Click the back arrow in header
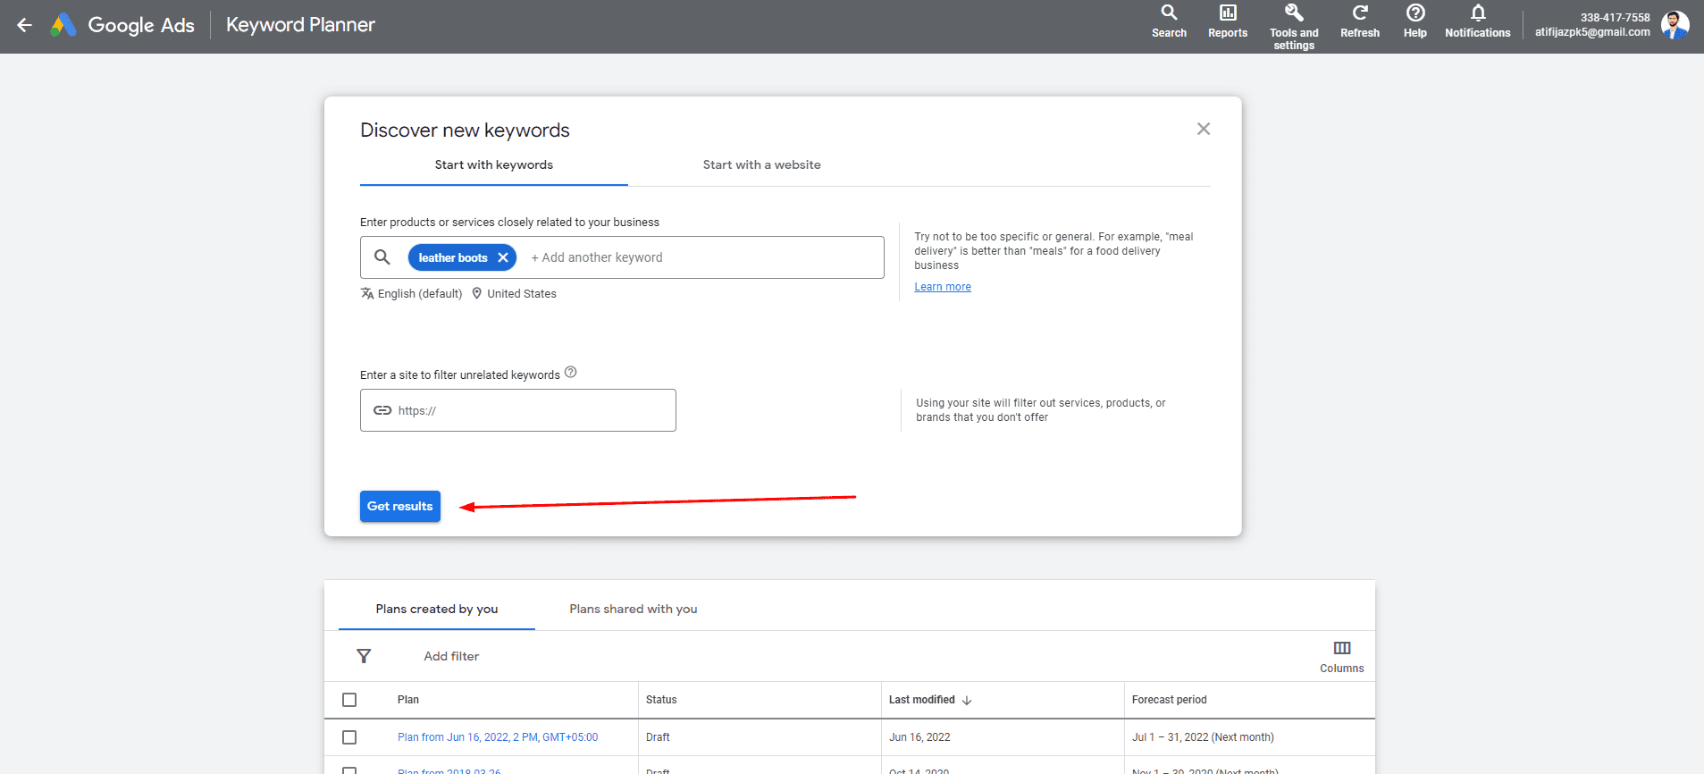 click(24, 25)
